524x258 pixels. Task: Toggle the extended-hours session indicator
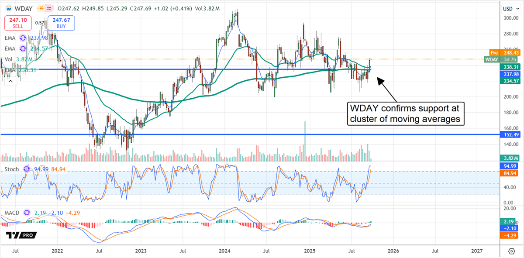point(49,8)
